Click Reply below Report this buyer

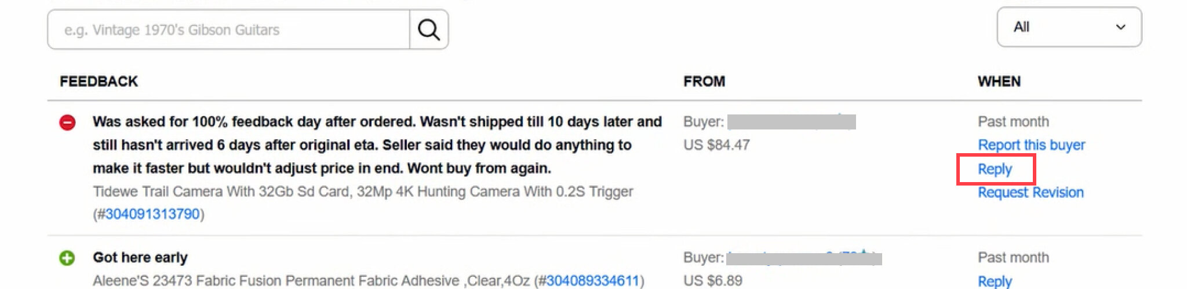click(x=995, y=169)
